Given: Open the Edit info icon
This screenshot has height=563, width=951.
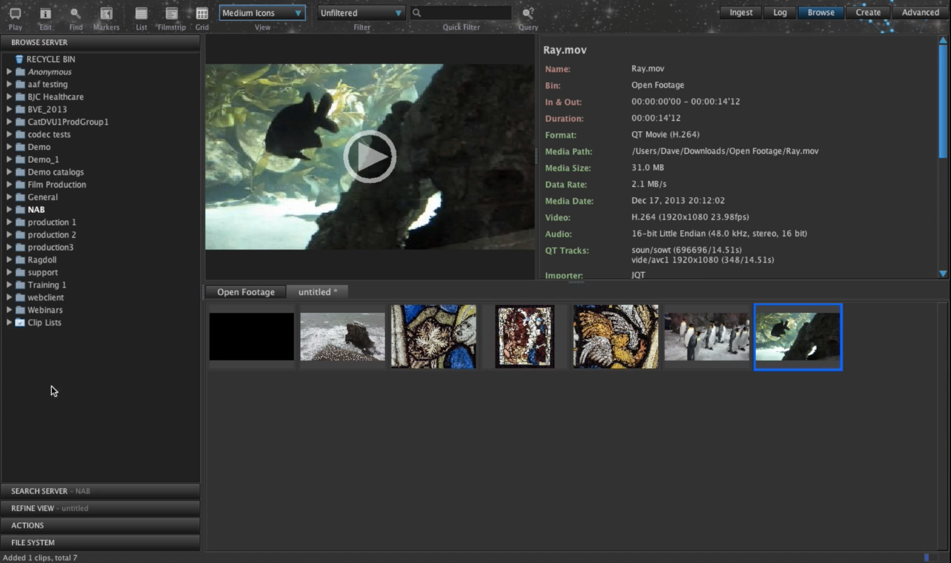Looking at the screenshot, I should click(45, 14).
